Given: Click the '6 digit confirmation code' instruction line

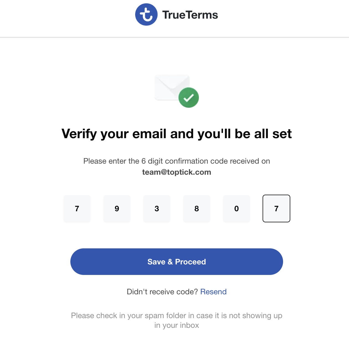Looking at the screenshot, I should pyautogui.click(x=177, y=161).
